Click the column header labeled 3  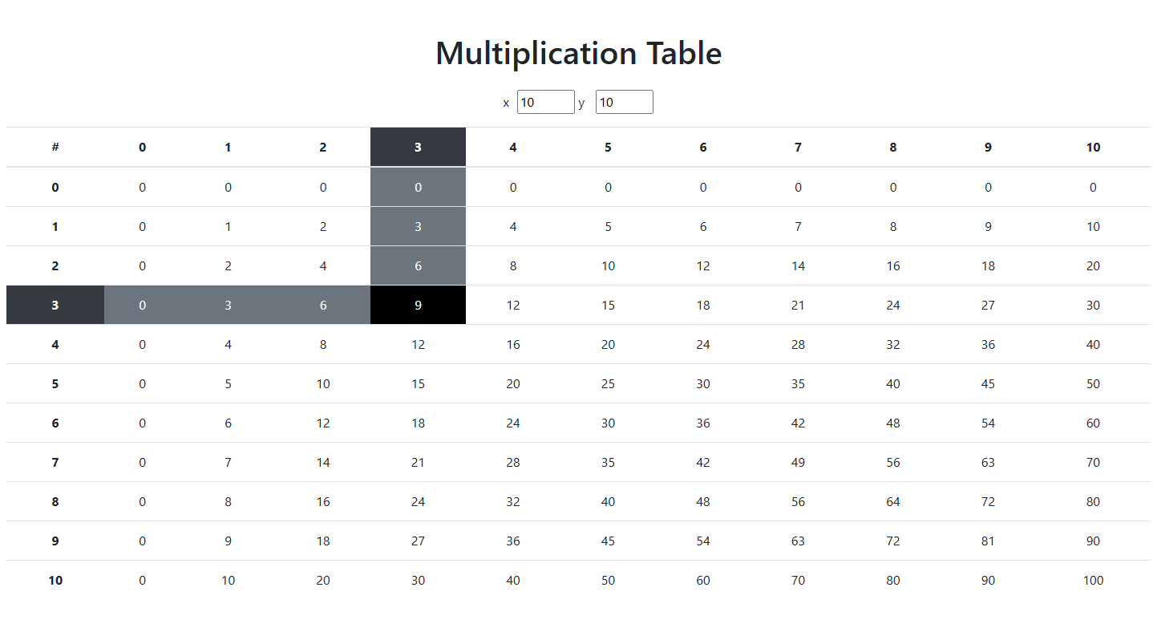(x=418, y=147)
